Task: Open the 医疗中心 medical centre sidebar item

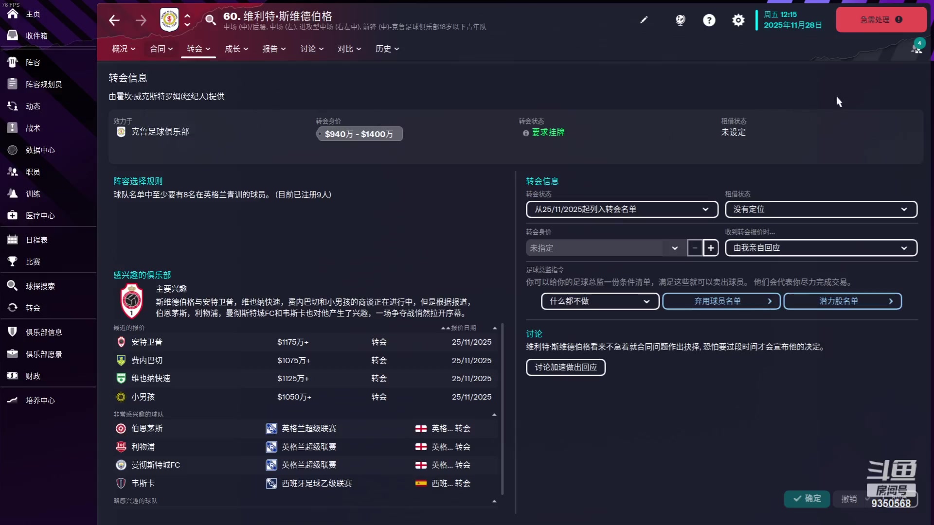Action: click(40, 215)
